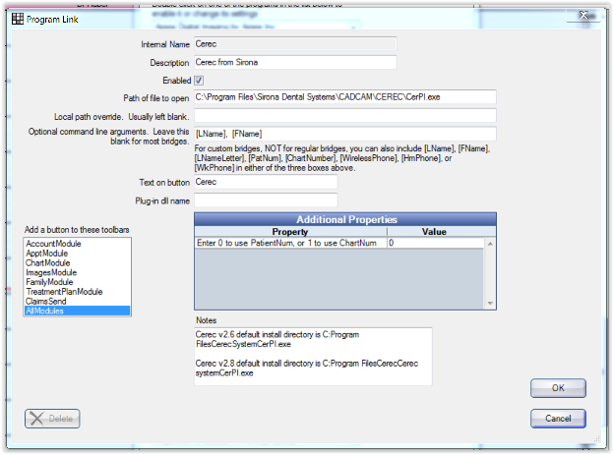The height and width of the screenshot is (454, 613).
Task: Click the value cell containing 0
Action: (436, 243)
